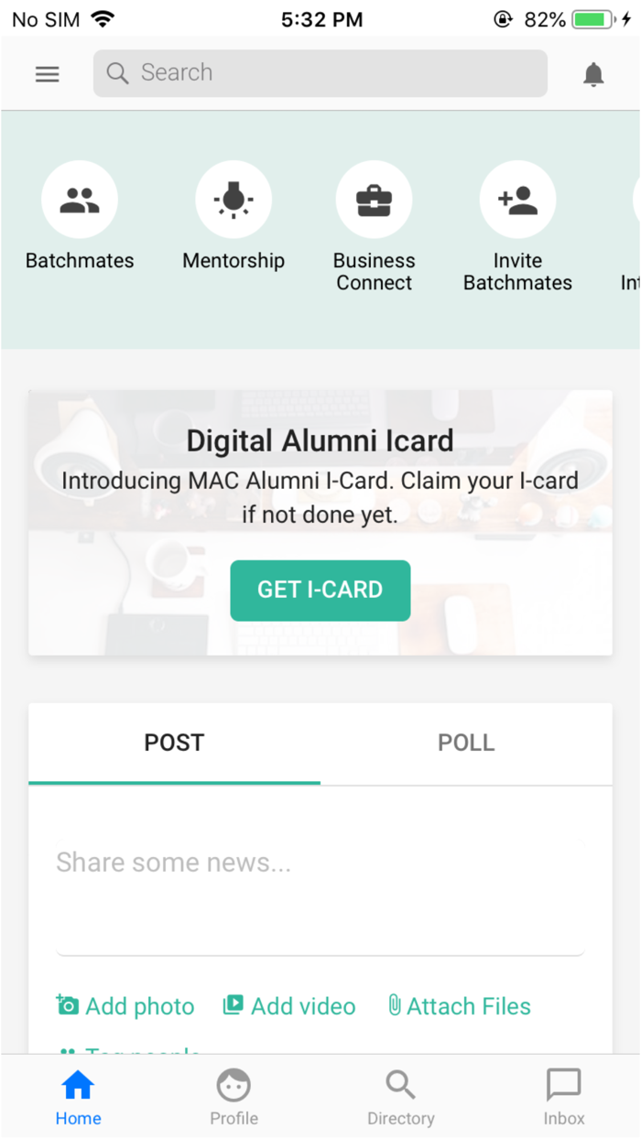This screenshot has width=641, height=1139.
Task: Tap the Share some news text field
Action: (320, 862)
